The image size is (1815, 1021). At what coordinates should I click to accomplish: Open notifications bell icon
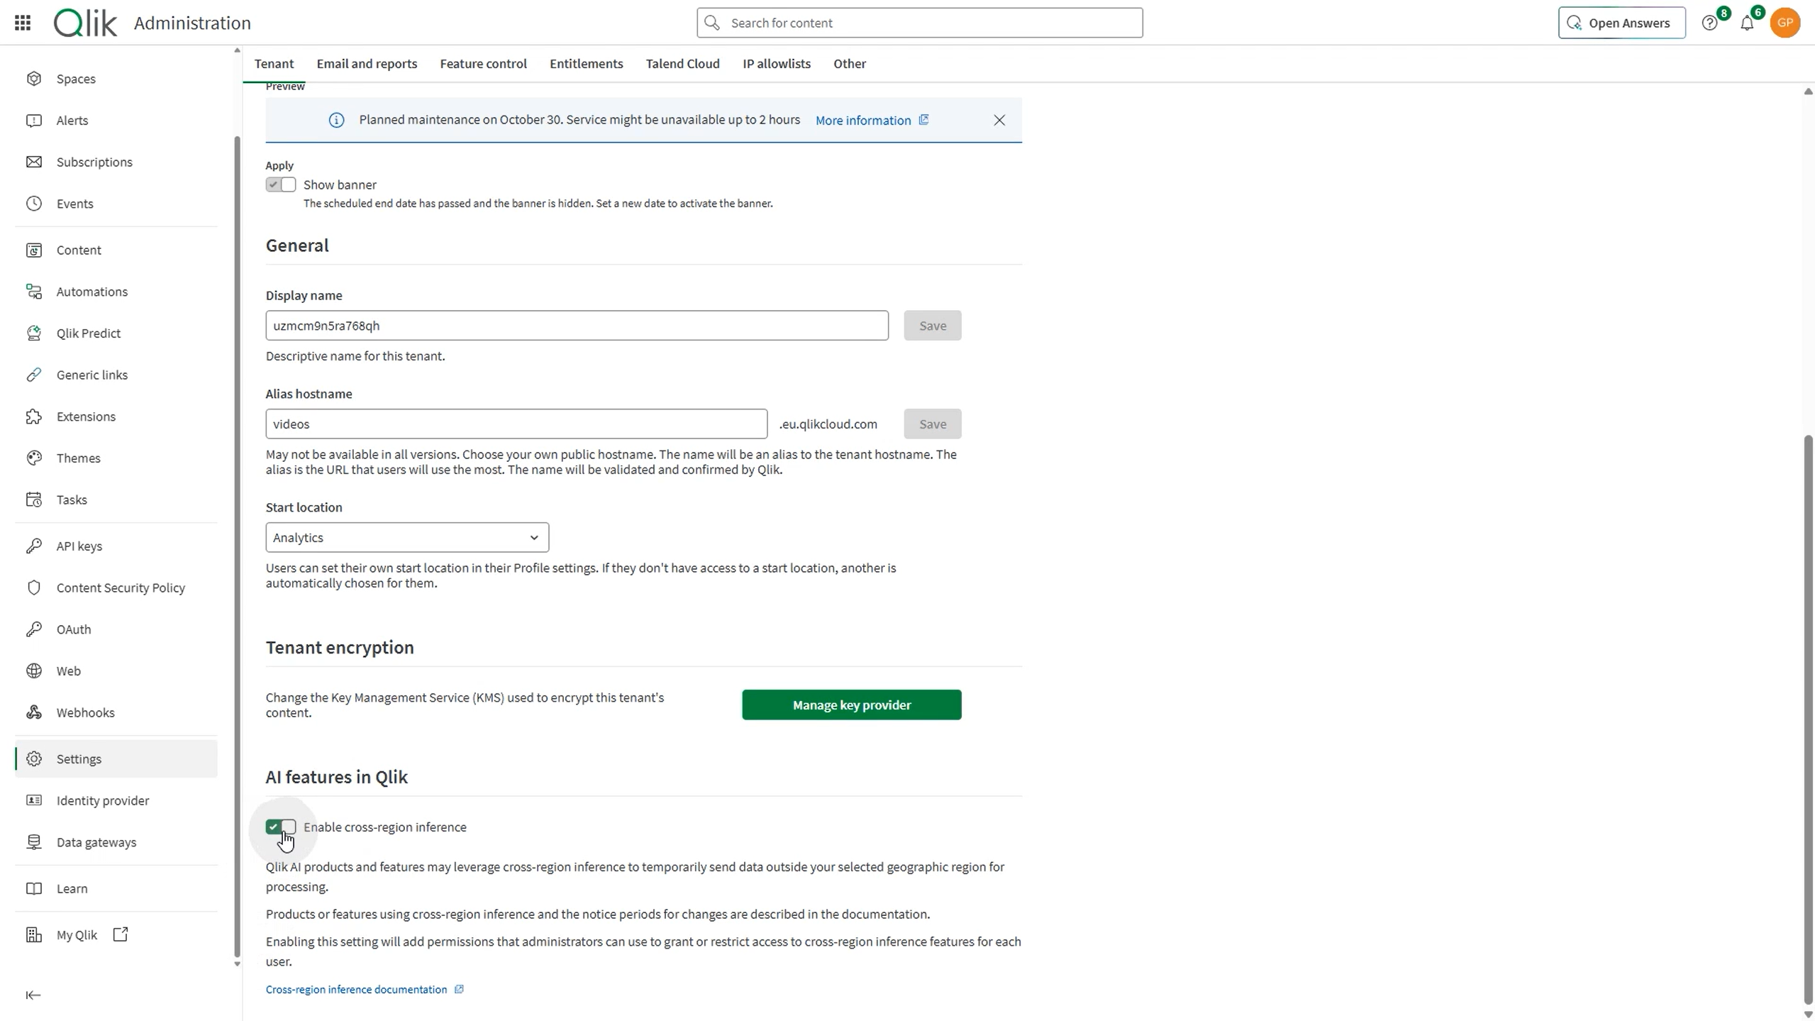pyautogui.click(x=1747, y=23)
